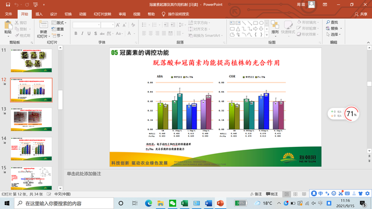Viewport: 372px width, 209px height.
Task: Switch to Reading view icon
Action: click(304, 194)
